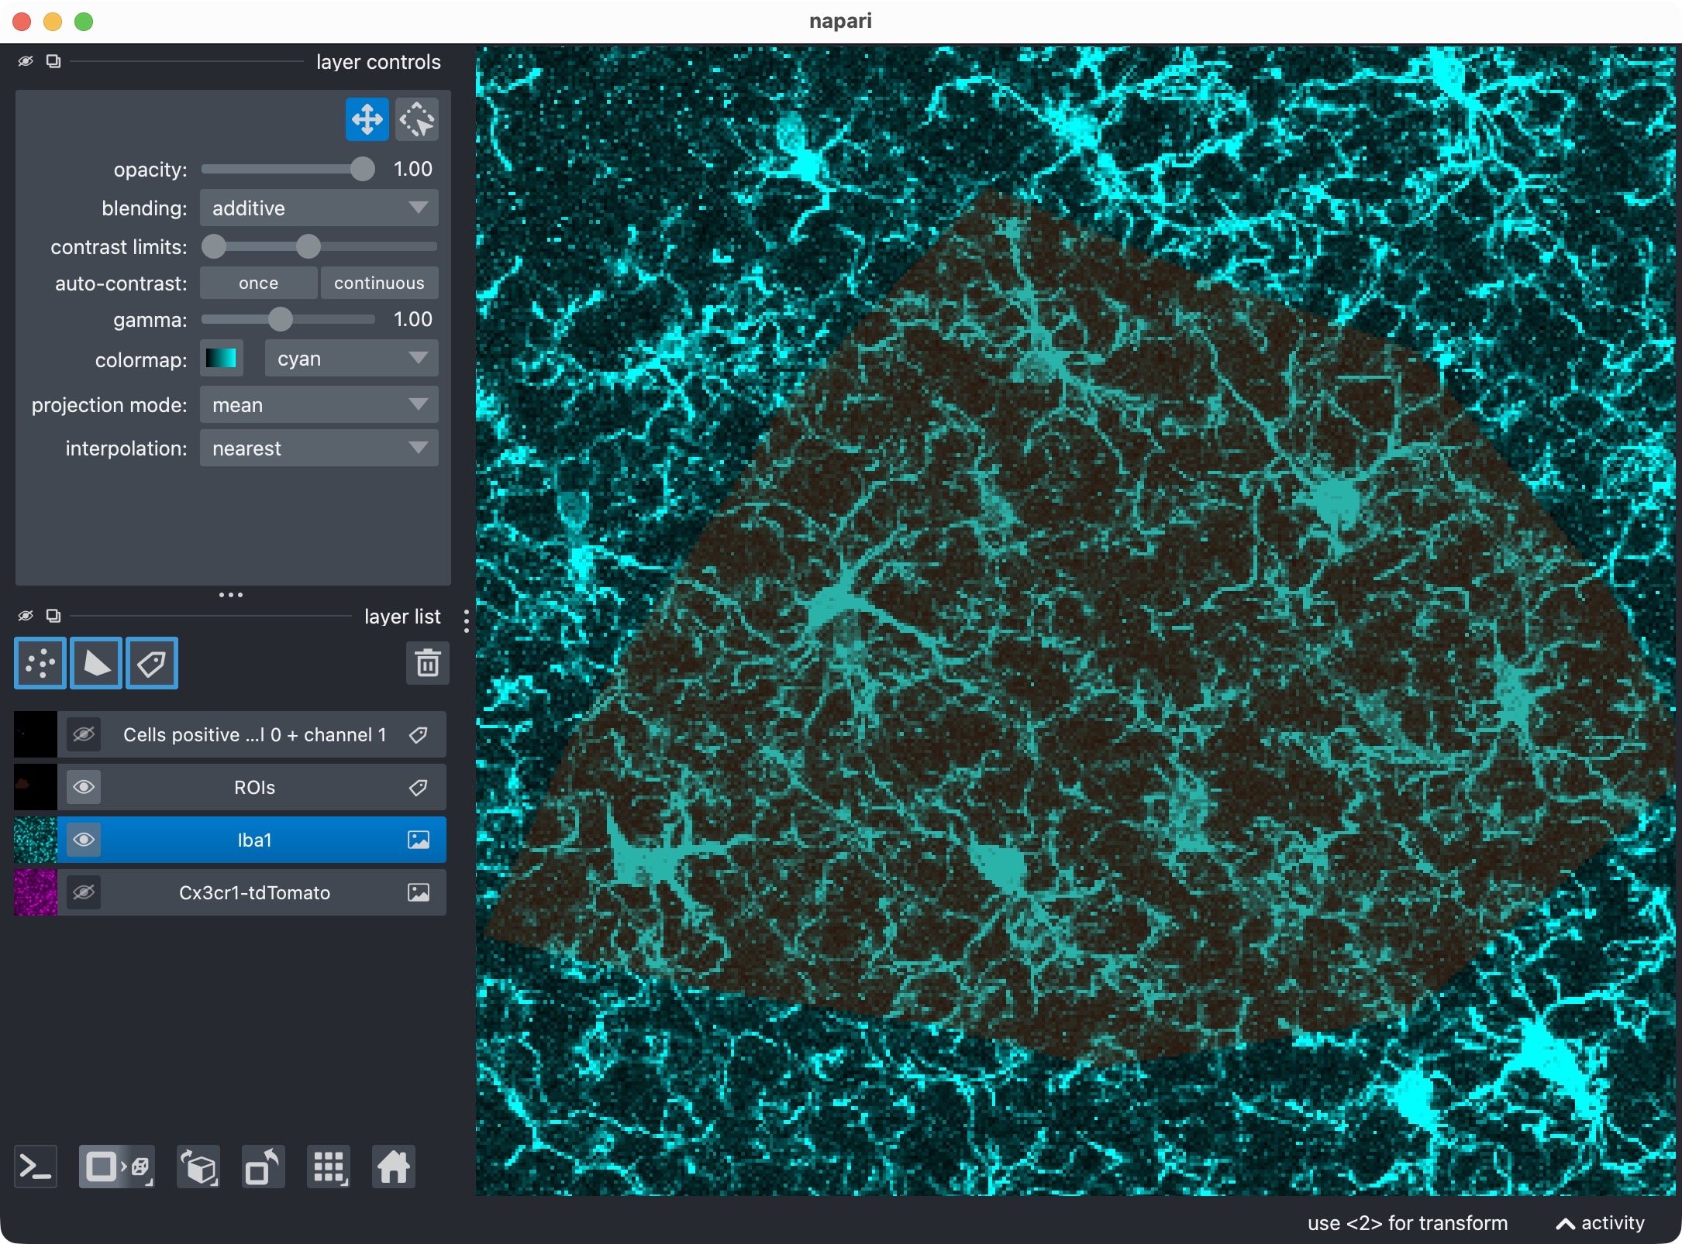Click the upper contrast limits handle
The width and height of the screenshot is (1682, 1244).
pyautogui.click(x=308, y=247)
